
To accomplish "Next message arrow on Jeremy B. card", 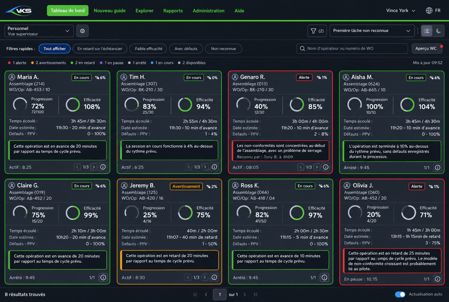I will point(205,277).
